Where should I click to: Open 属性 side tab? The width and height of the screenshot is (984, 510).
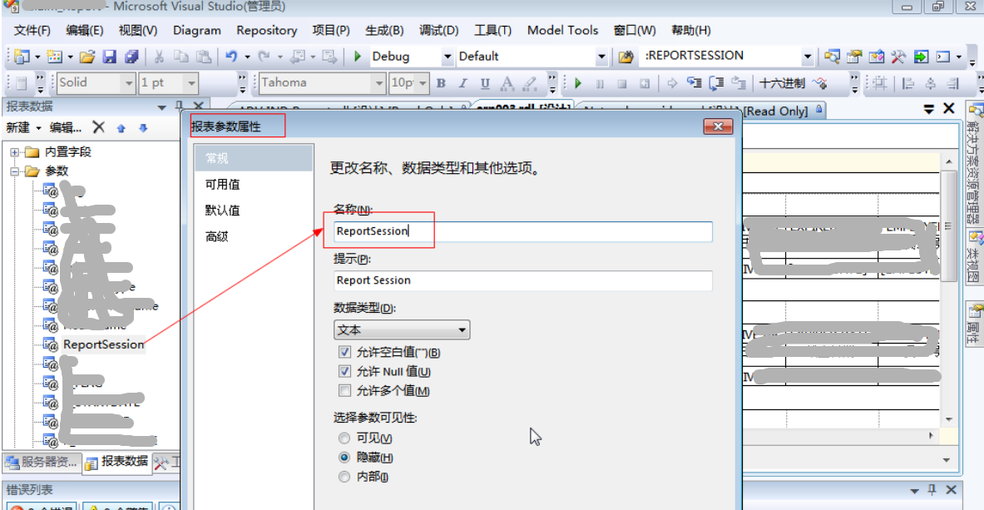[x=974, y=323]
